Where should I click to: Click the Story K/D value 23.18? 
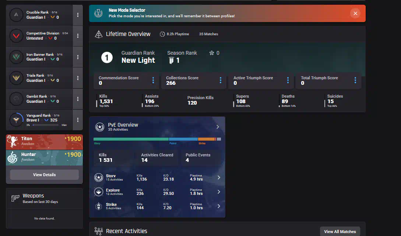tap(169, 179)
